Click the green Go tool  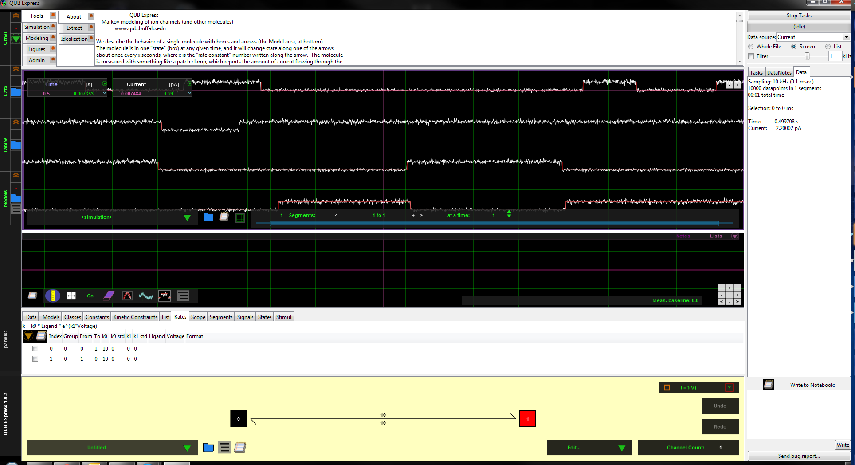tap(90, 296)
